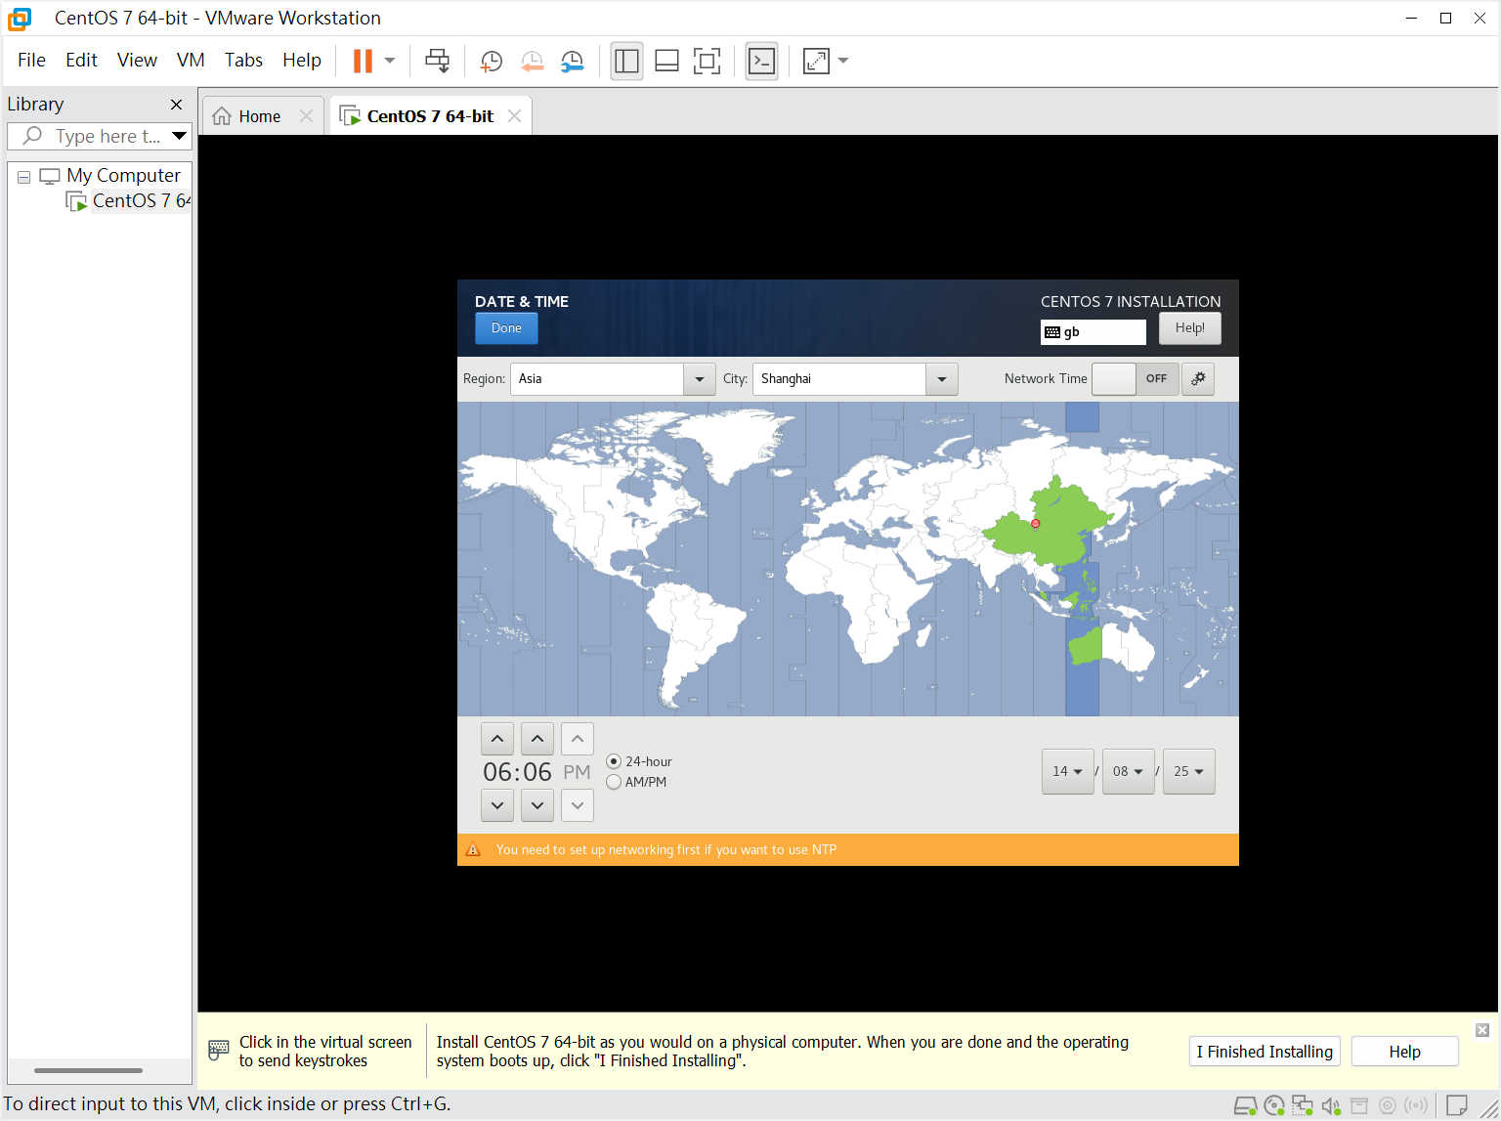Open the VM menu

pyautogui.click(x=191, y=60)
